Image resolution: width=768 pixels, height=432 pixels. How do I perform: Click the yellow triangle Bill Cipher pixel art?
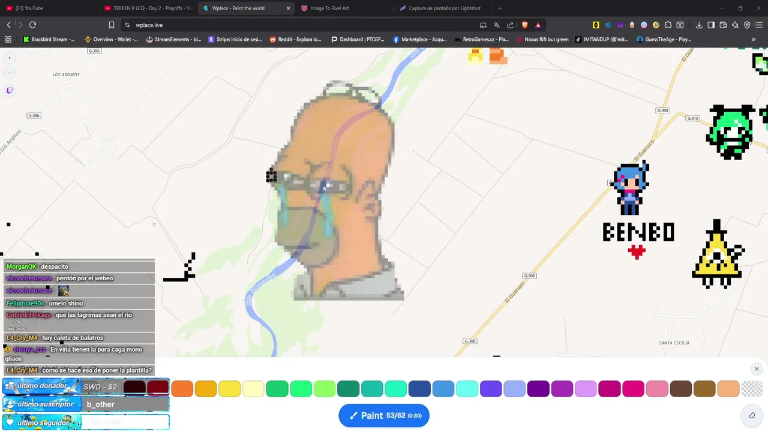(718, 254)
